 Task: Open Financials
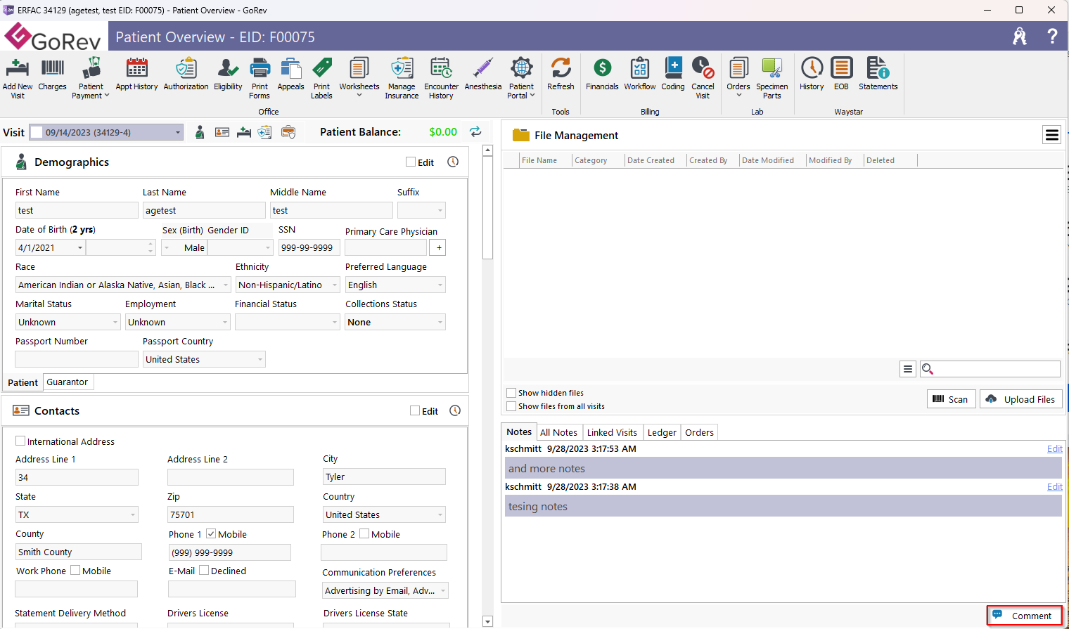tap(602, 74)
